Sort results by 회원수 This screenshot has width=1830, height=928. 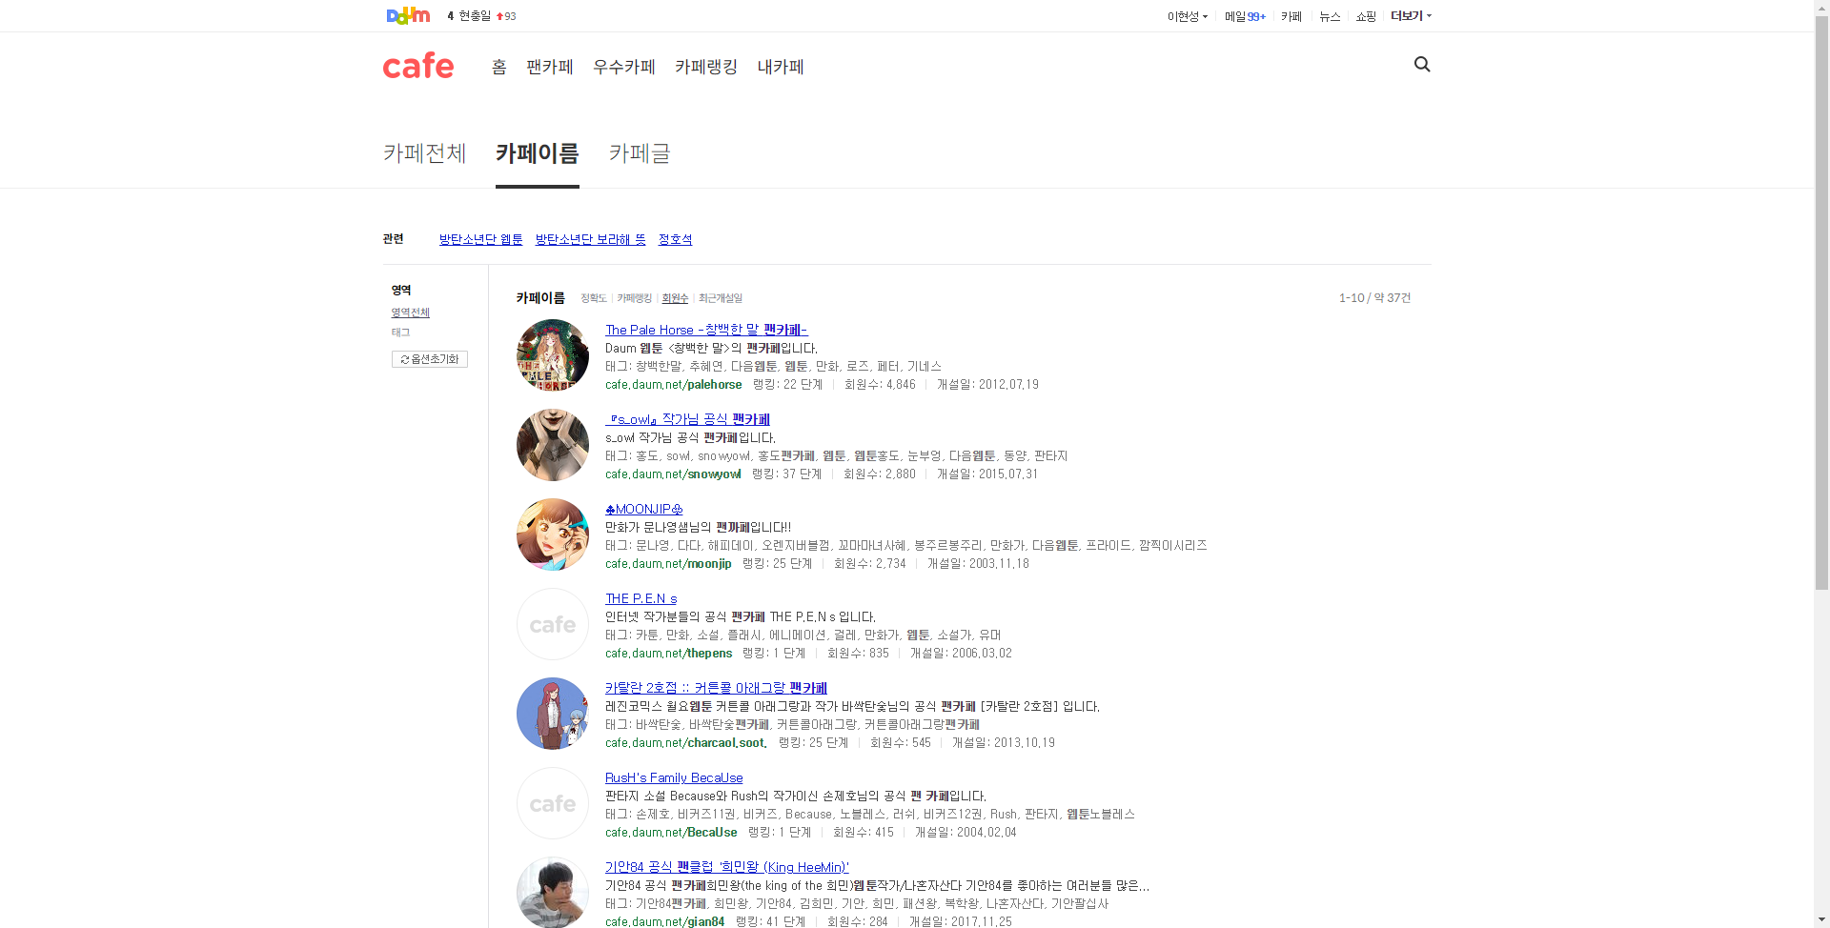pos(676,298)
